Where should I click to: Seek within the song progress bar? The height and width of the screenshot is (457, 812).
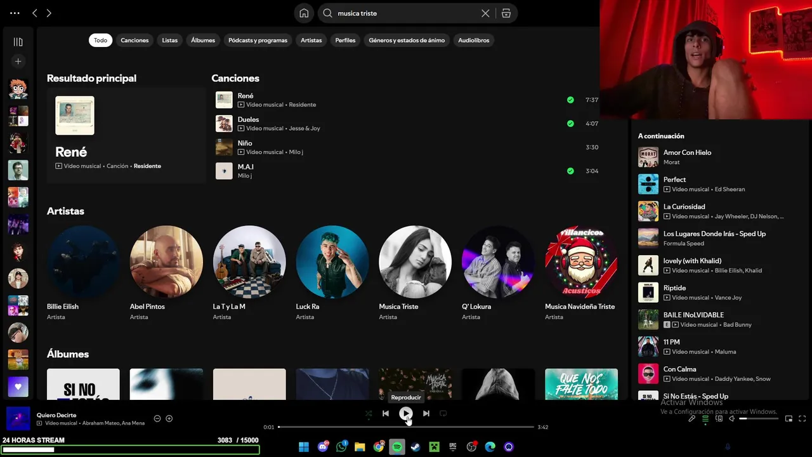tap(406, 427)
